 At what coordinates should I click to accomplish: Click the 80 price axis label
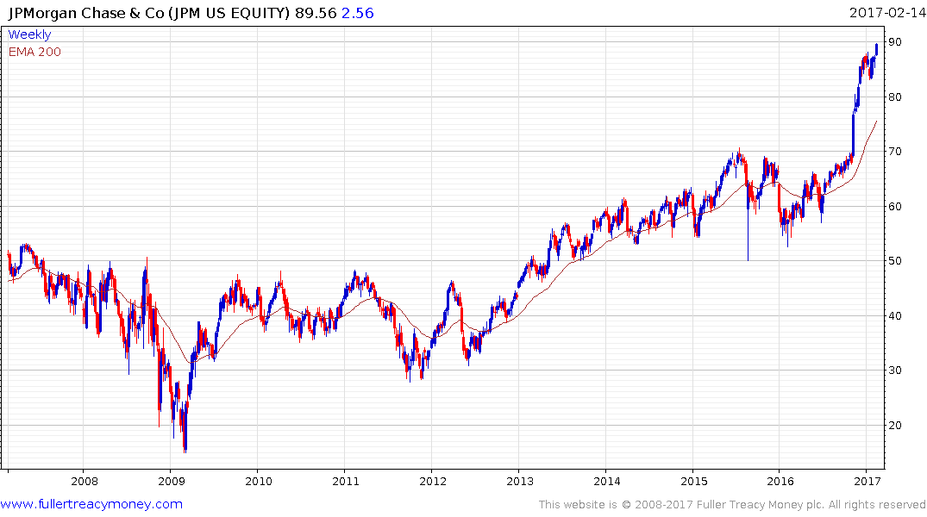895,97
